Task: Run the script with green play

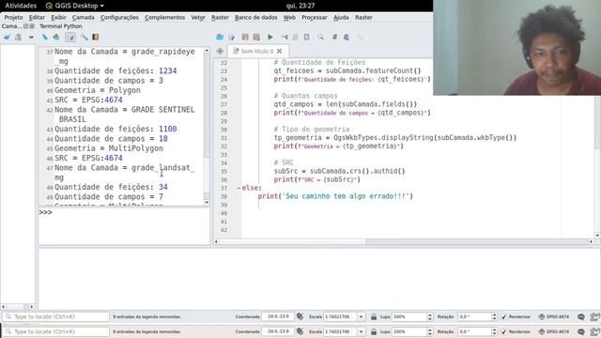Action: (x=270, y=38)
